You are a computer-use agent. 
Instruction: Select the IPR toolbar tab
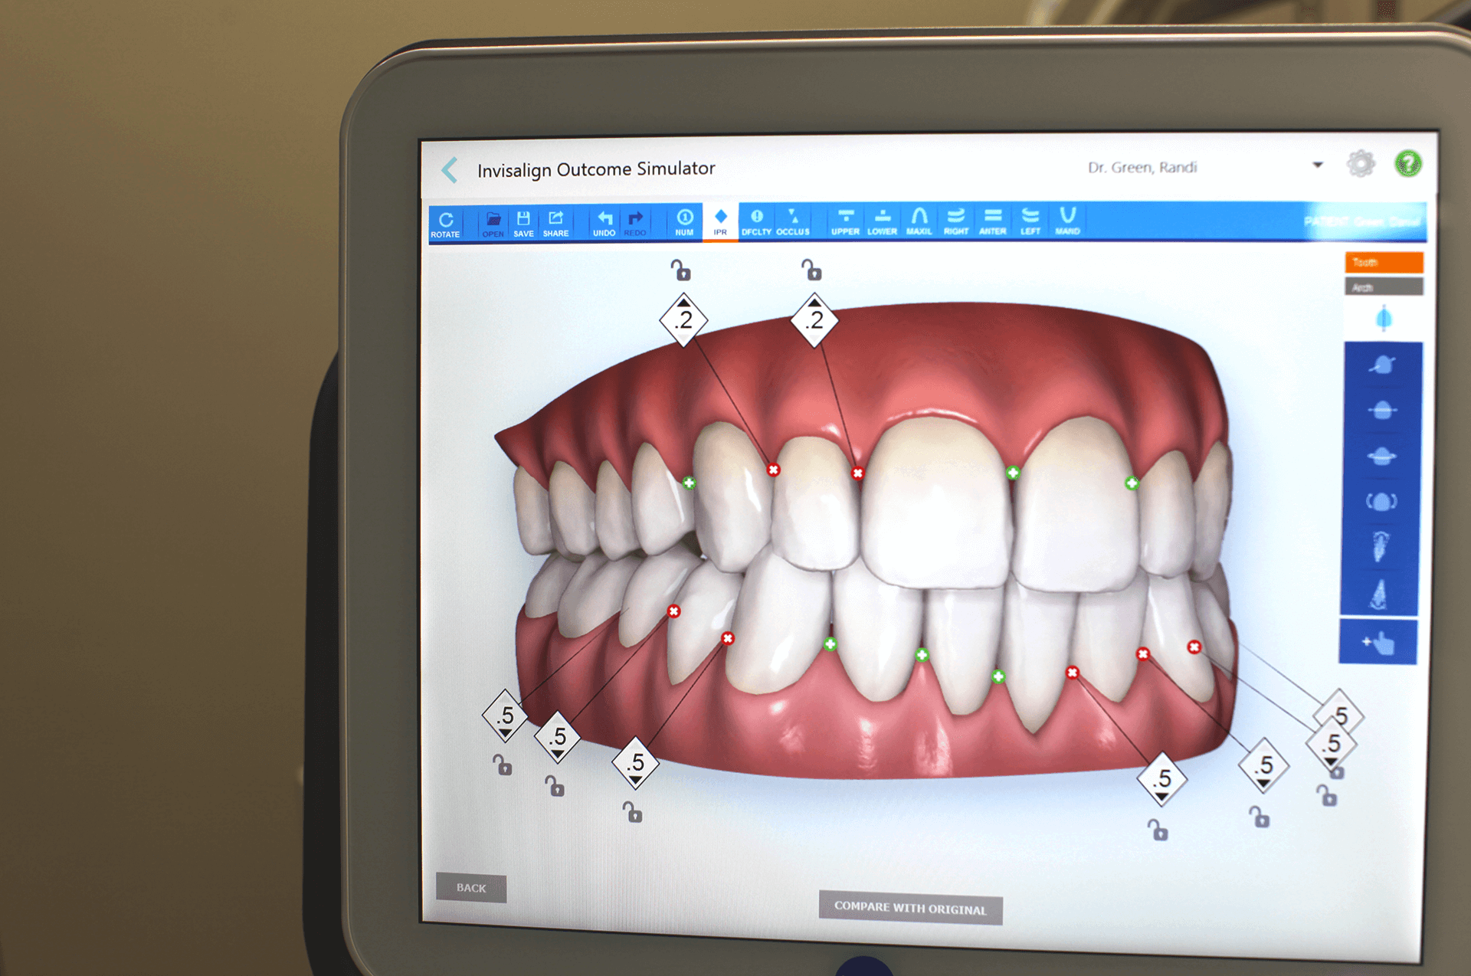pyautogui.click(x=720, y=222)
